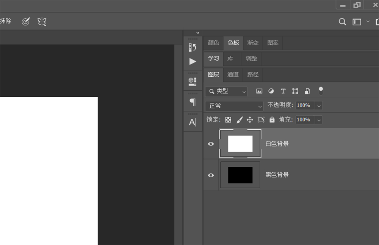Filter for pixel layers
The image size is (379, 245).
coord(259,91)
